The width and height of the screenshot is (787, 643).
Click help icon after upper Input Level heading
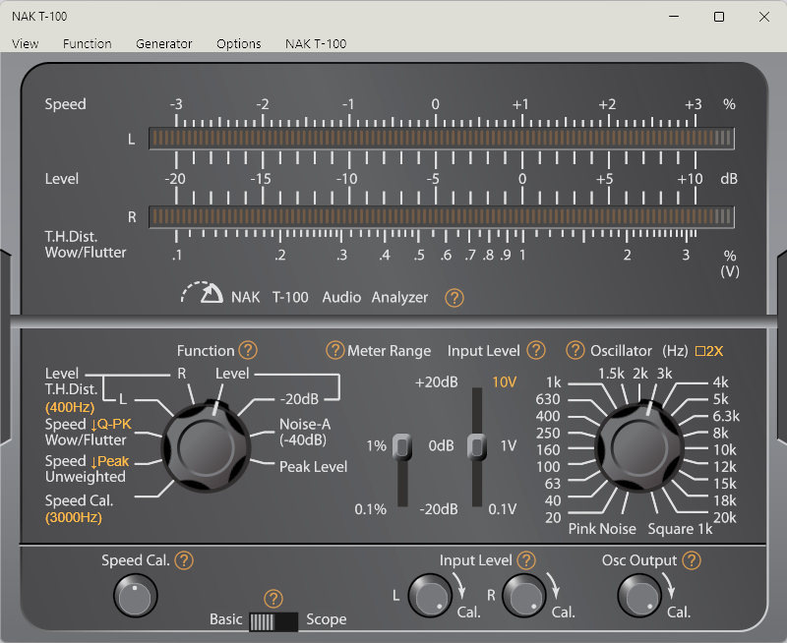point(536,350)
